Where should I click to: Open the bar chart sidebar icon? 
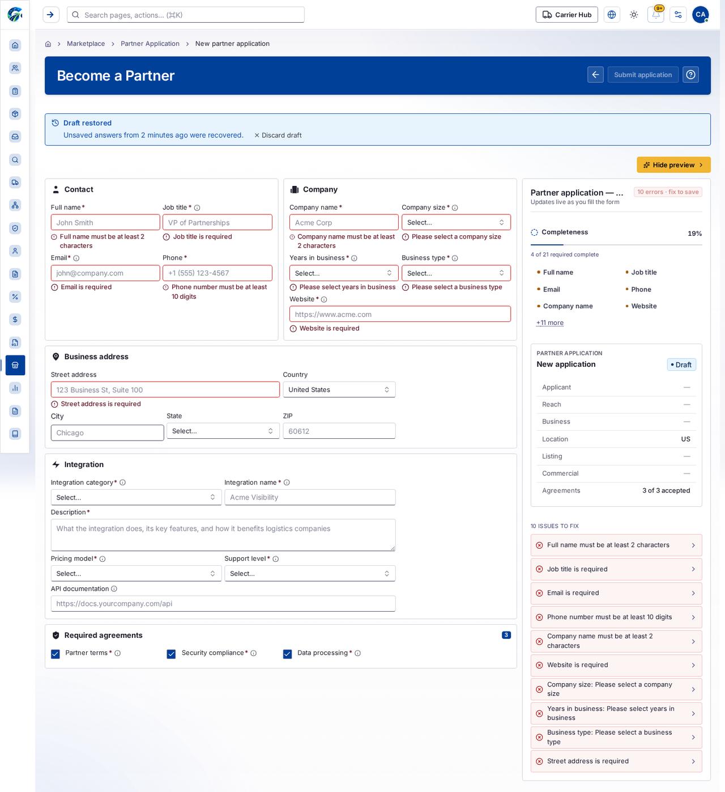pyautogui.click(x=15, y=388)
